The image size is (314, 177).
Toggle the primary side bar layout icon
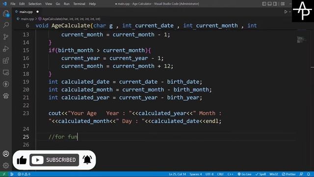click(264, 3)
